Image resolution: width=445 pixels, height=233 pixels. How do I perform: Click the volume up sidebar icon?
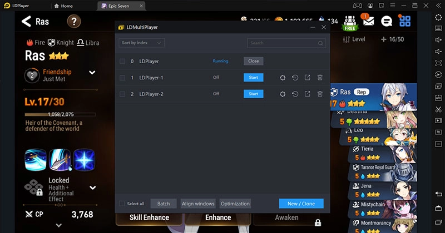439,39
